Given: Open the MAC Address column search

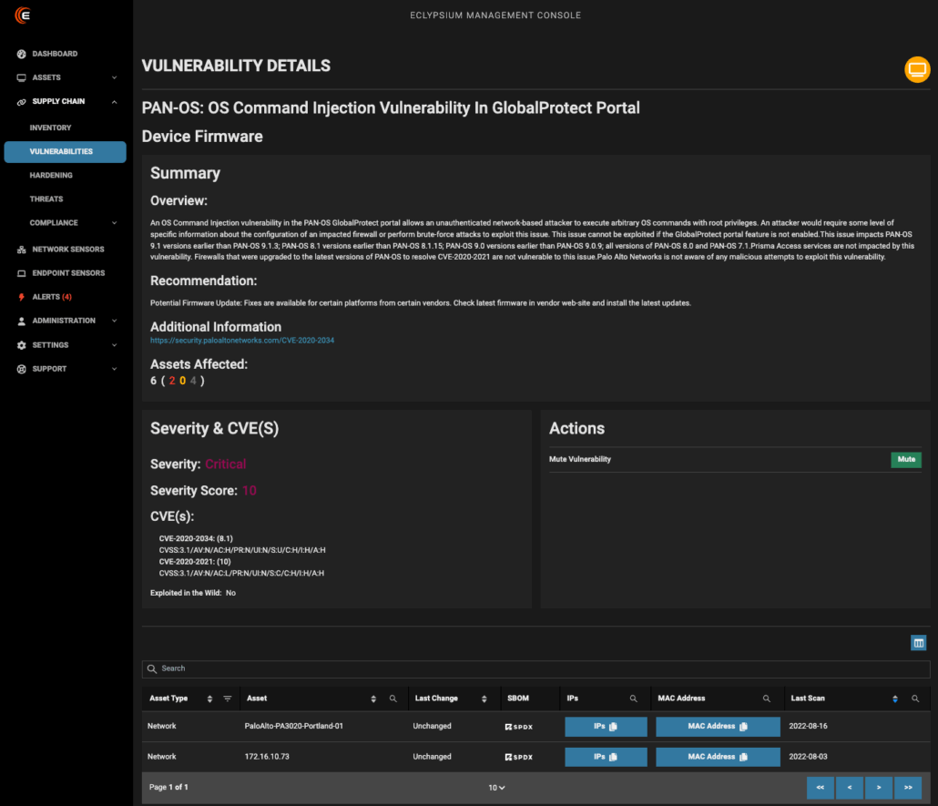Looking at the screenshot, I should [x=766, y=699].
